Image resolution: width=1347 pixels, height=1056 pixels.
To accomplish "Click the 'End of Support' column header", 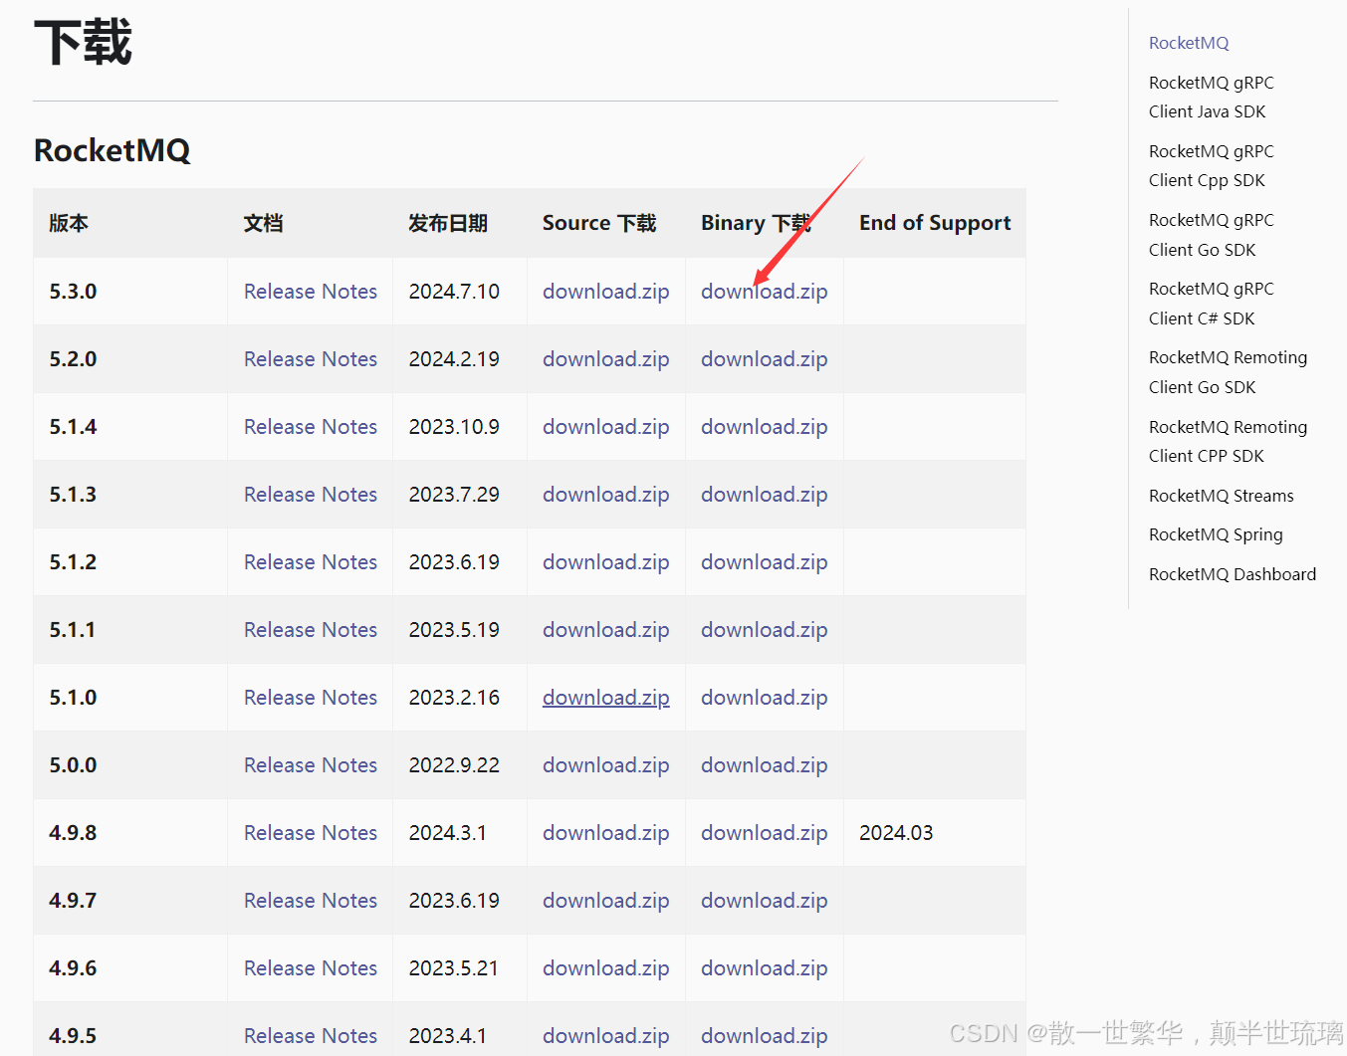I will point(935,223).
